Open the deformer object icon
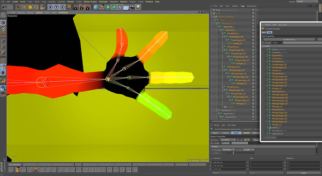 tap(120, 7)
